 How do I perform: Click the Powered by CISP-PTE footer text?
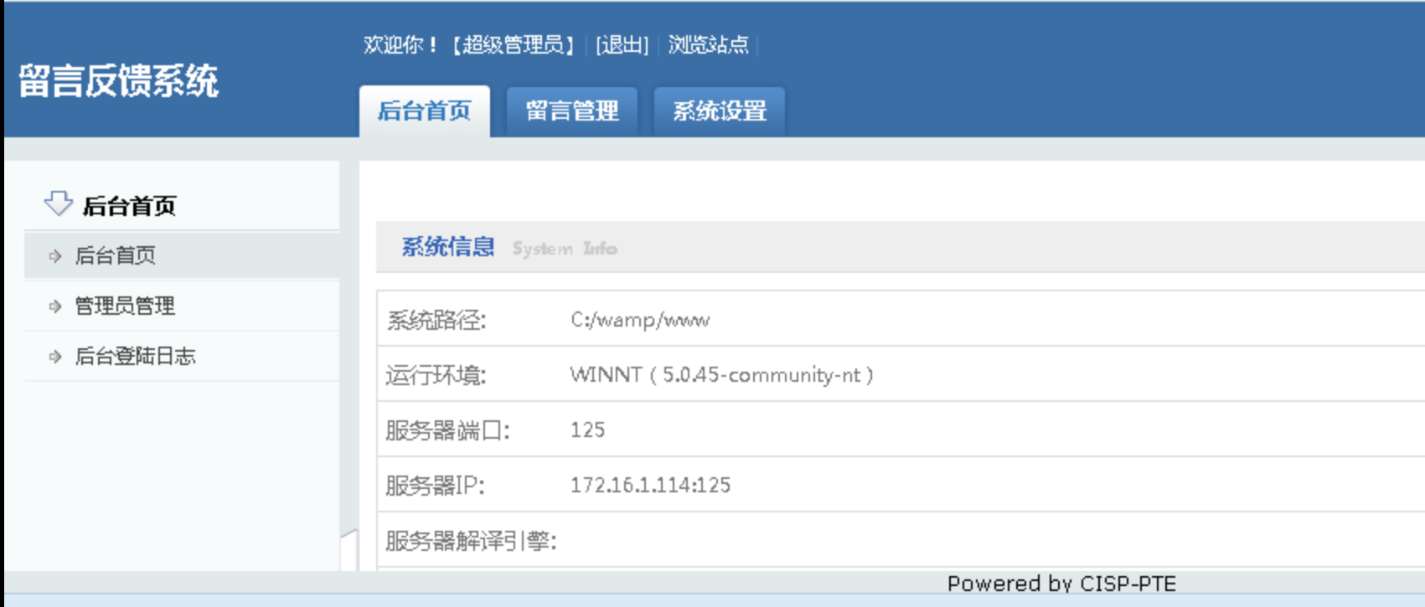(1061, 584)
